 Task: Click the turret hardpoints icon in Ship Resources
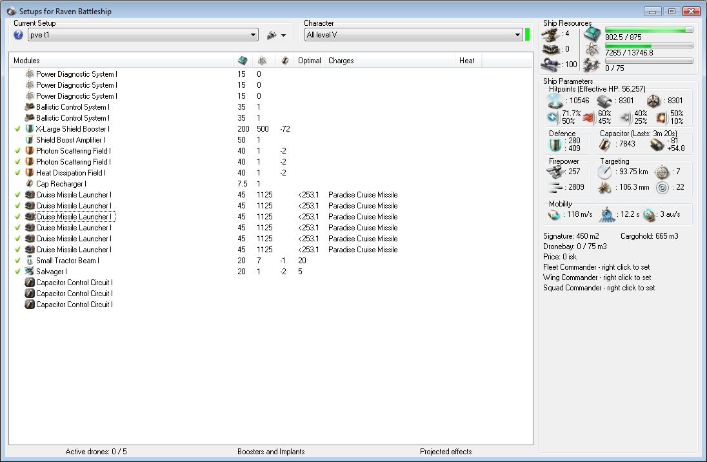pyautogui.click(x=551, y=35)
